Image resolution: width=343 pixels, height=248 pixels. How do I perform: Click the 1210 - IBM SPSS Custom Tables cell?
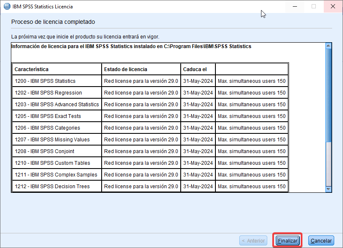52,163
